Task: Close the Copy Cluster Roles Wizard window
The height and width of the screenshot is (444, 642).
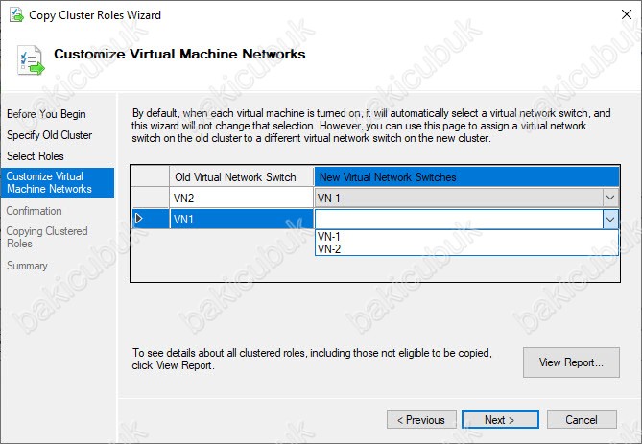Action: point(620,15)
